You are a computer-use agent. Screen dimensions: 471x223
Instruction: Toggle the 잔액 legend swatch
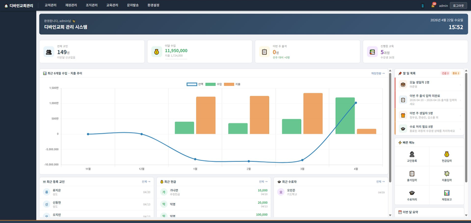point(192,84)
